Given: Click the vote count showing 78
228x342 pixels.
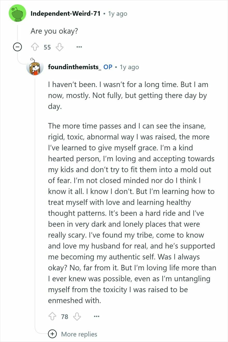Looking at the screenshot, I should click(65, 316).
